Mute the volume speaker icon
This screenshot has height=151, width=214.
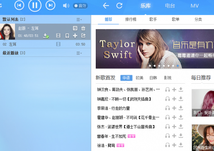[66, 6]
